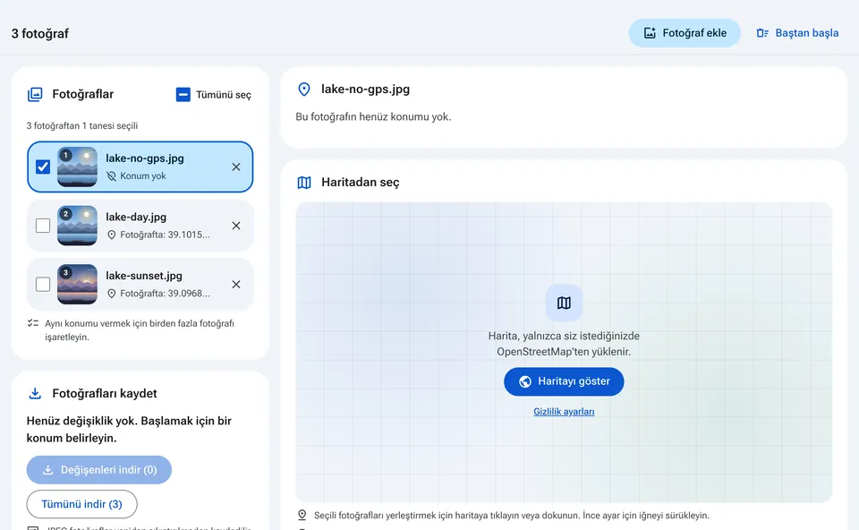This screenshot has width=859, height=530.
Task: Click the download icon beside Fotoğrafları kaydet
Action: 35,394
